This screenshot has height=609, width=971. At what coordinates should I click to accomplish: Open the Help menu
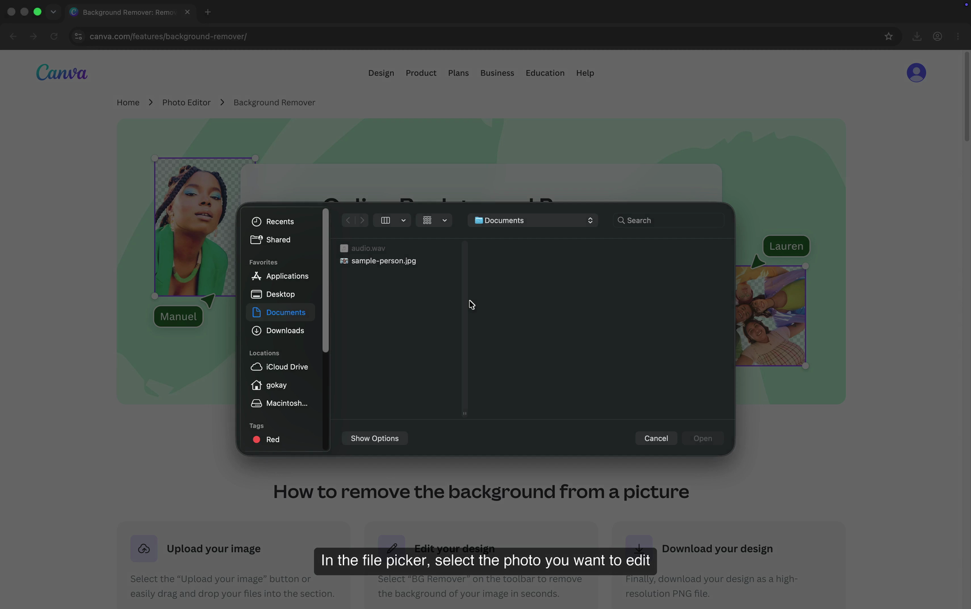(x=585, y=73)
